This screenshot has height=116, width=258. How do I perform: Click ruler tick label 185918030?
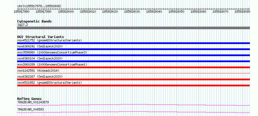132,12
